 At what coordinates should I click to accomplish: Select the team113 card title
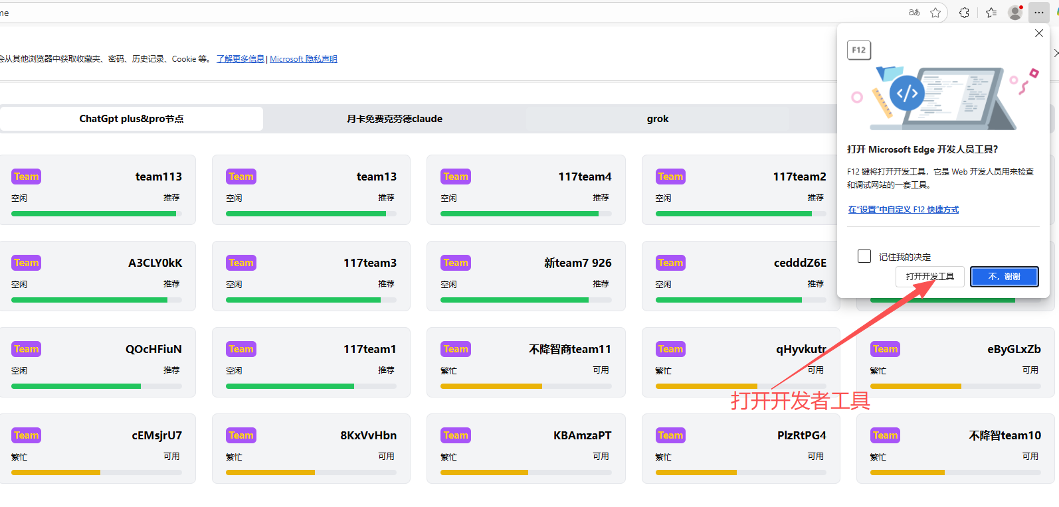pyautogui.click(x=159, y=177)
